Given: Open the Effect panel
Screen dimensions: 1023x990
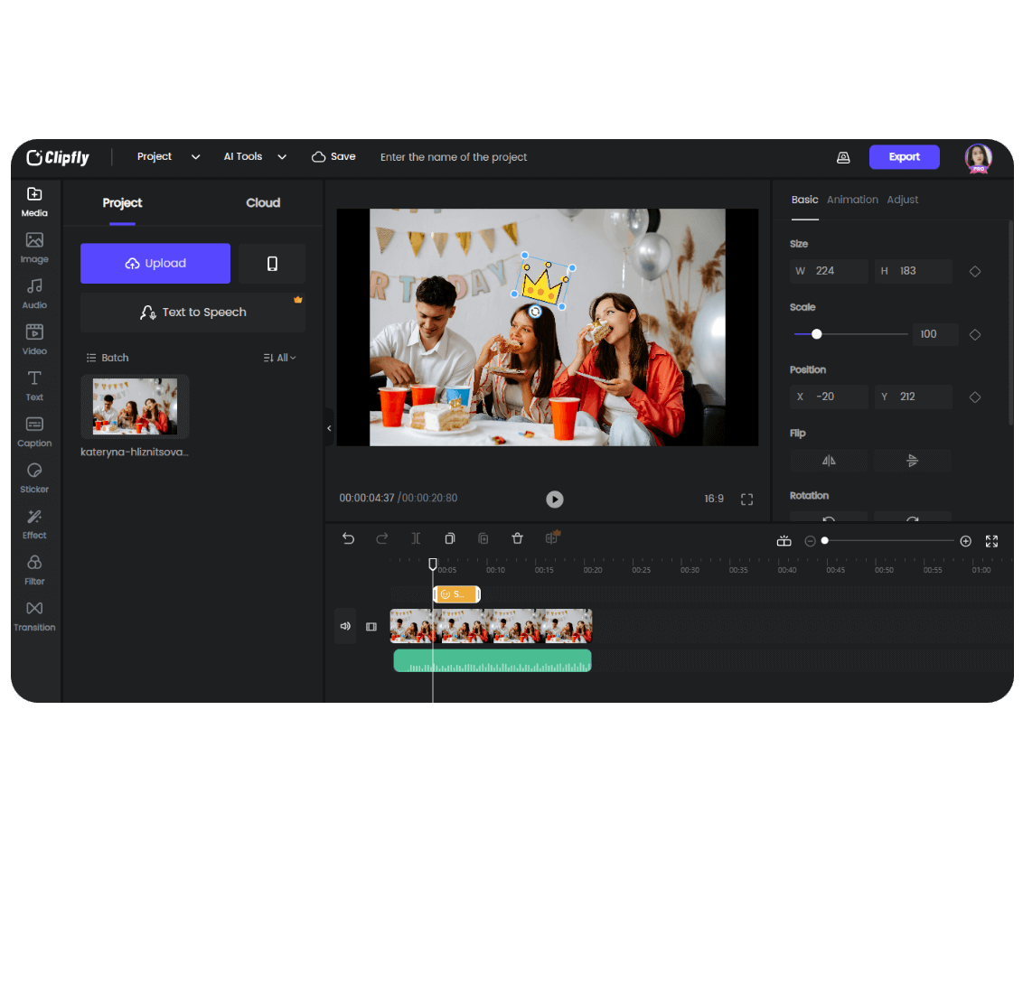Looking at the screenshot, I should 33,525.
